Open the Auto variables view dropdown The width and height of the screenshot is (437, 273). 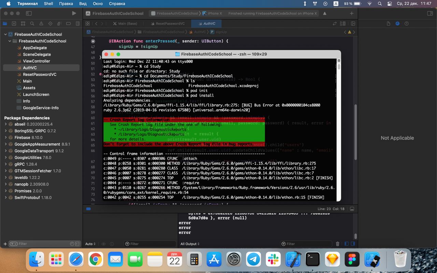[x=90, y=244]
